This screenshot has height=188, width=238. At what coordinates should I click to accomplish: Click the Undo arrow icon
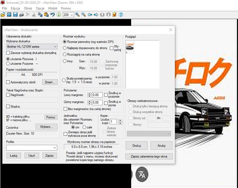tap(53, 15)
